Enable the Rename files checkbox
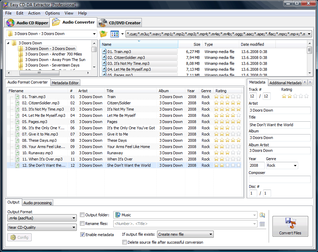This screenshot has height=252, width=318. point(82,224)
